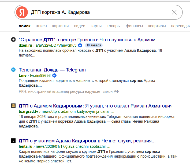Open the товары tab
190x168 pixels.
pos(113,26)
